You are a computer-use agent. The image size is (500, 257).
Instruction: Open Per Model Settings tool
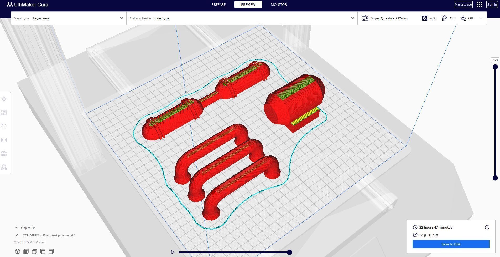coord(4,154)
